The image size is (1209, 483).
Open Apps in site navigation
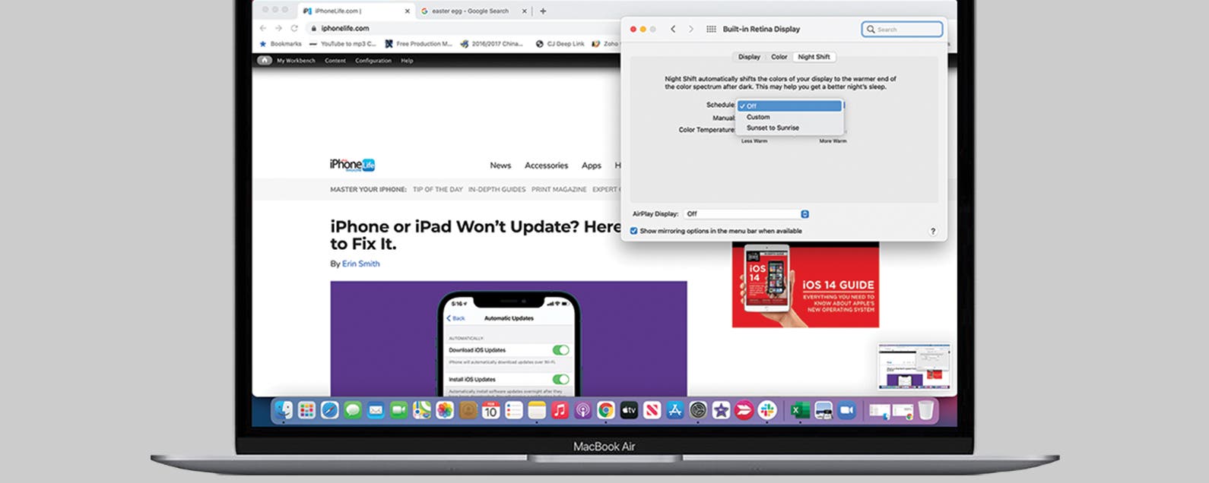(x=592, y=166)
